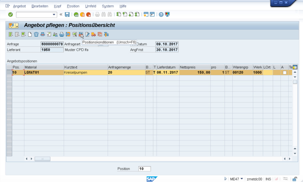This screenshot has width=303, height=182.
Task: Select row 10 using its row selector
Action: pos(9,73)
